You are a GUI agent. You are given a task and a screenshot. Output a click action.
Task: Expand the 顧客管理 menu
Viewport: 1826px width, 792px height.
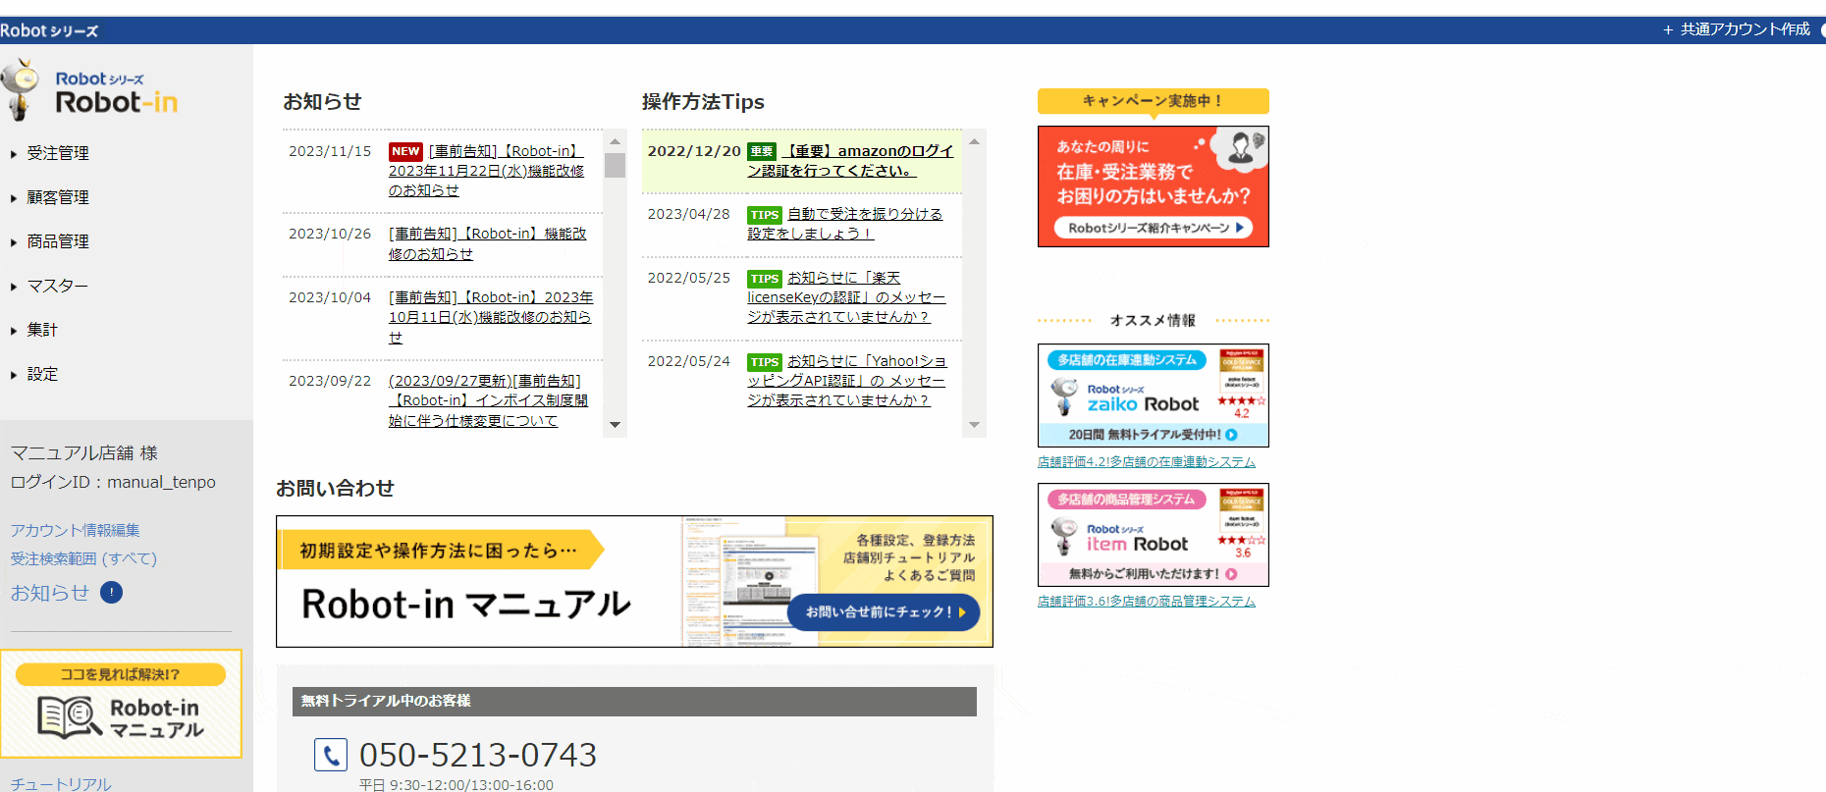coord(58,197)
